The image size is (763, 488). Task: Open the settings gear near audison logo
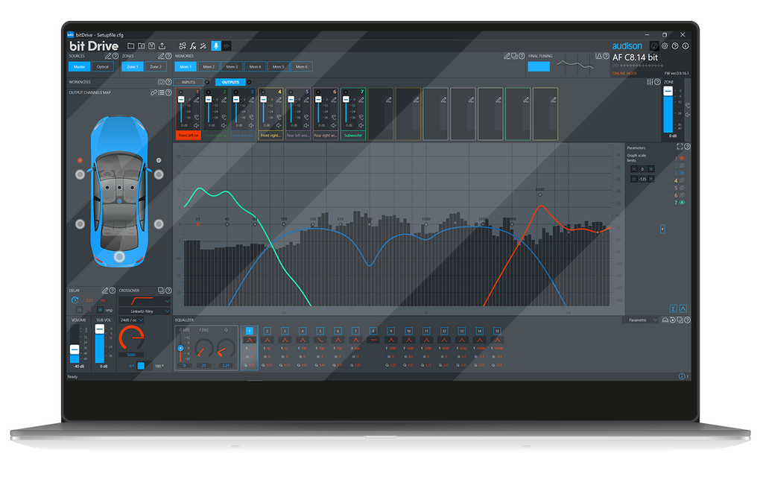point(665,46)
